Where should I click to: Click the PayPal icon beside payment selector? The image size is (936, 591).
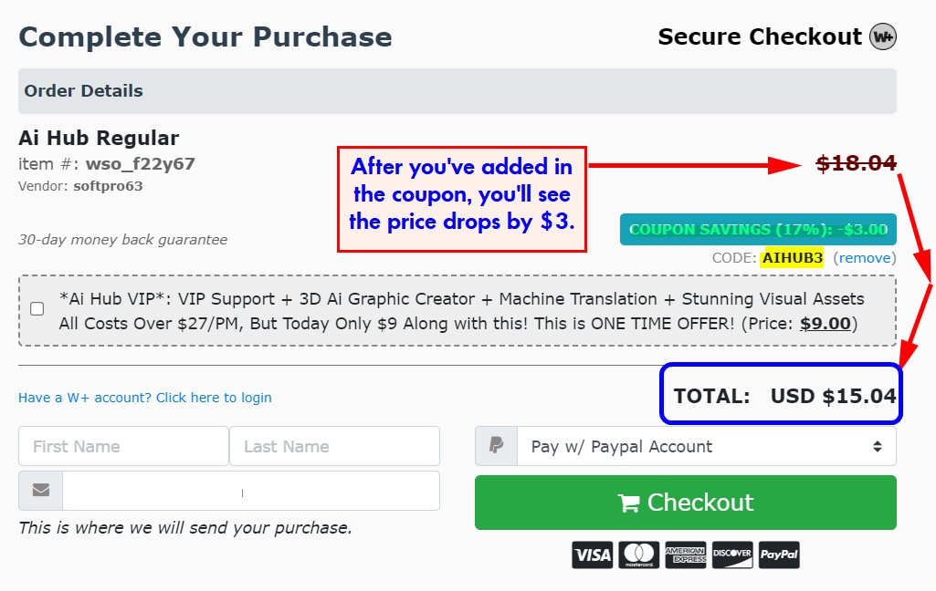[496, 446]
